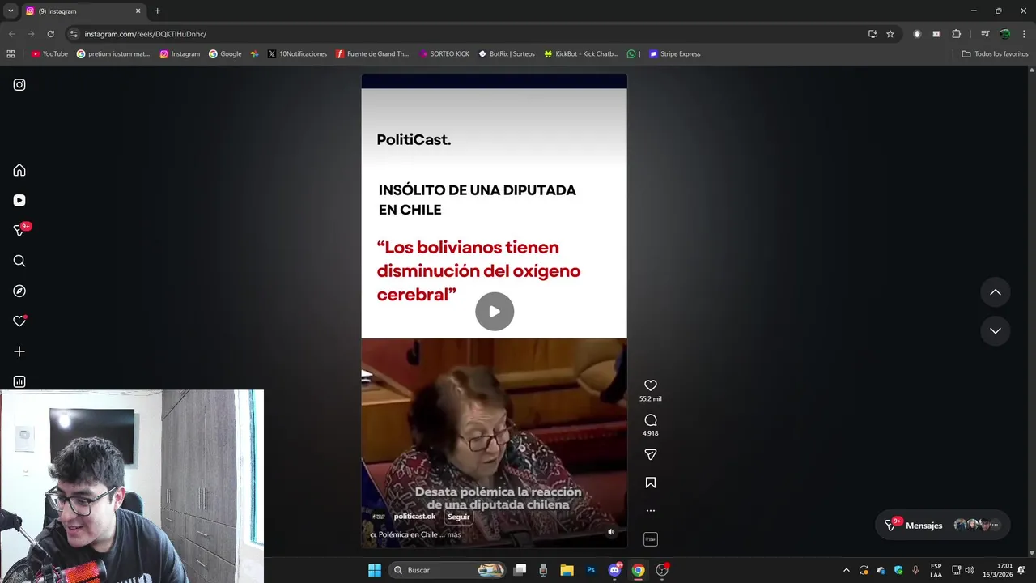
Task: Open direct messages icon in sidebar
Action: 19,231
